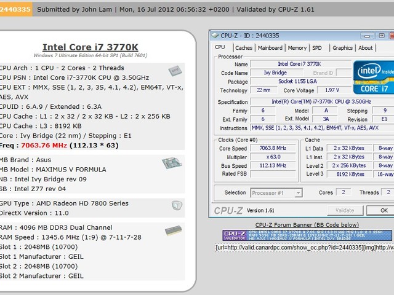Click the CPU-Z Validator banner image
Viewport: 394px width, 295px height.
point(307,235)
